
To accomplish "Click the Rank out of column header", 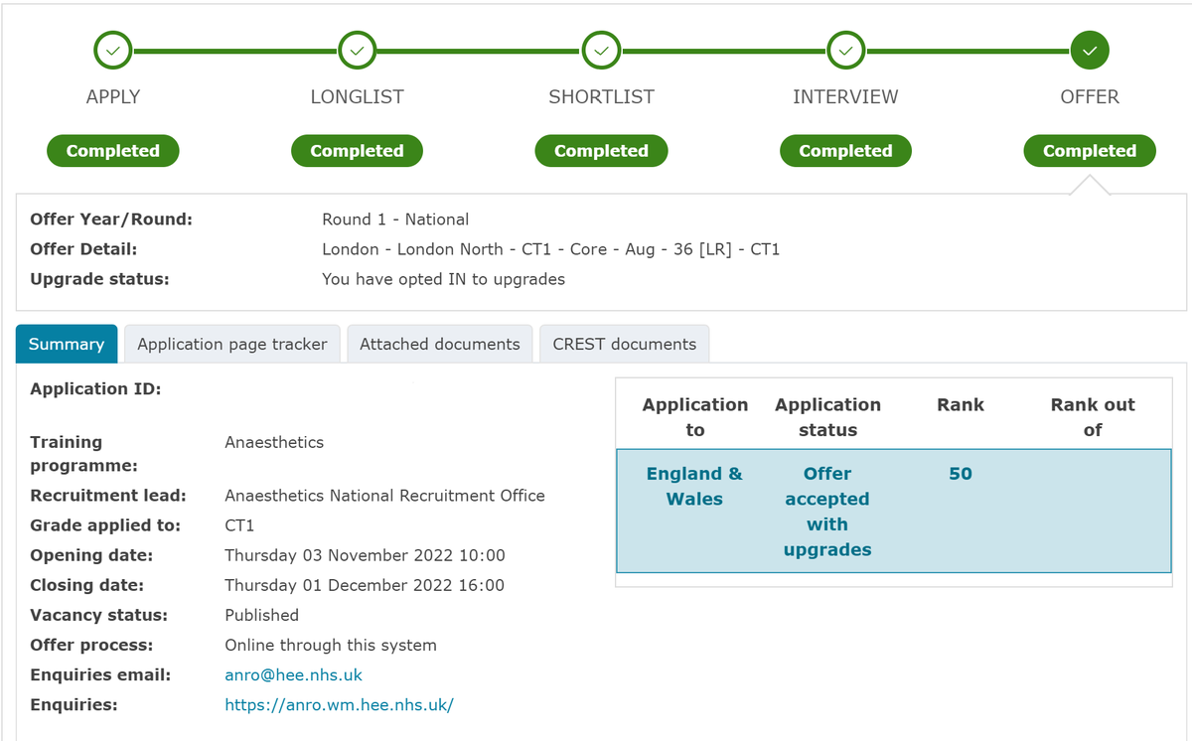I will click(x=1093, y=417).
